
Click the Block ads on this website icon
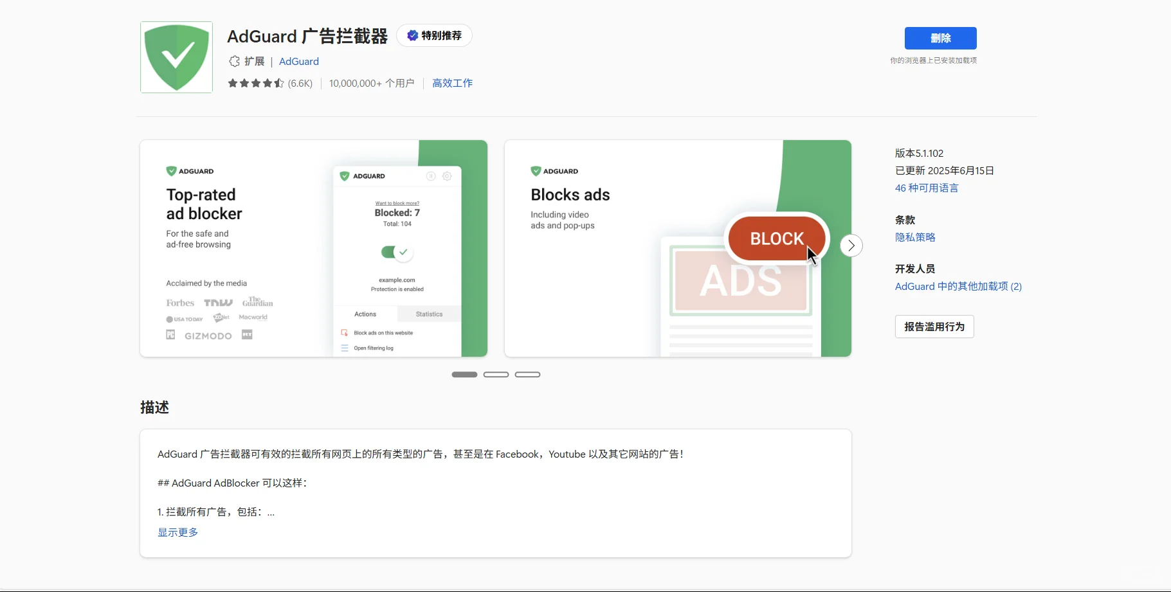(343, 332)
